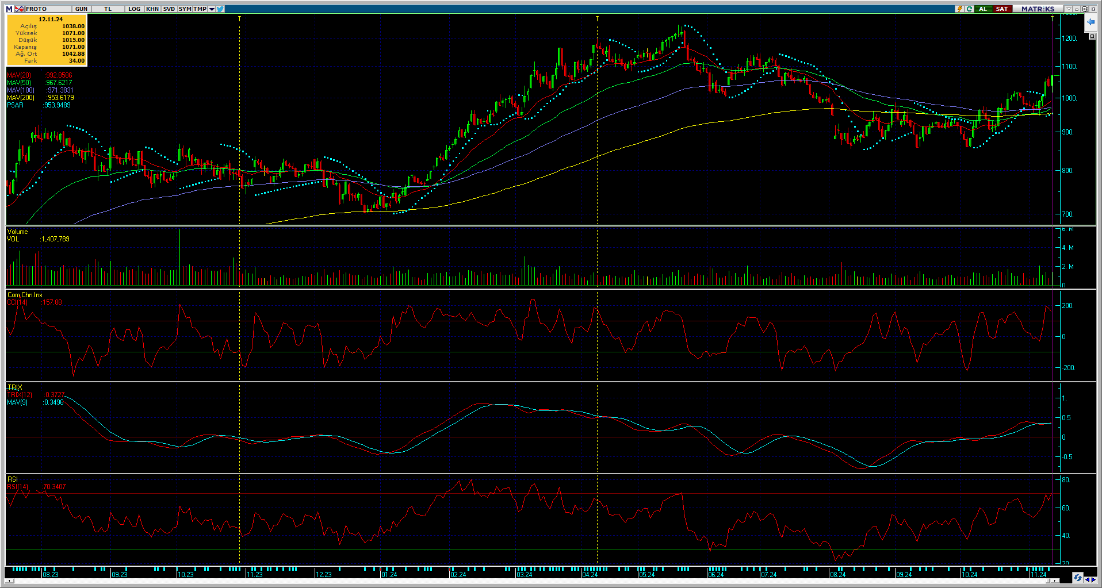
Task: Click the Twitter bird icon
Action: point(221,9)
